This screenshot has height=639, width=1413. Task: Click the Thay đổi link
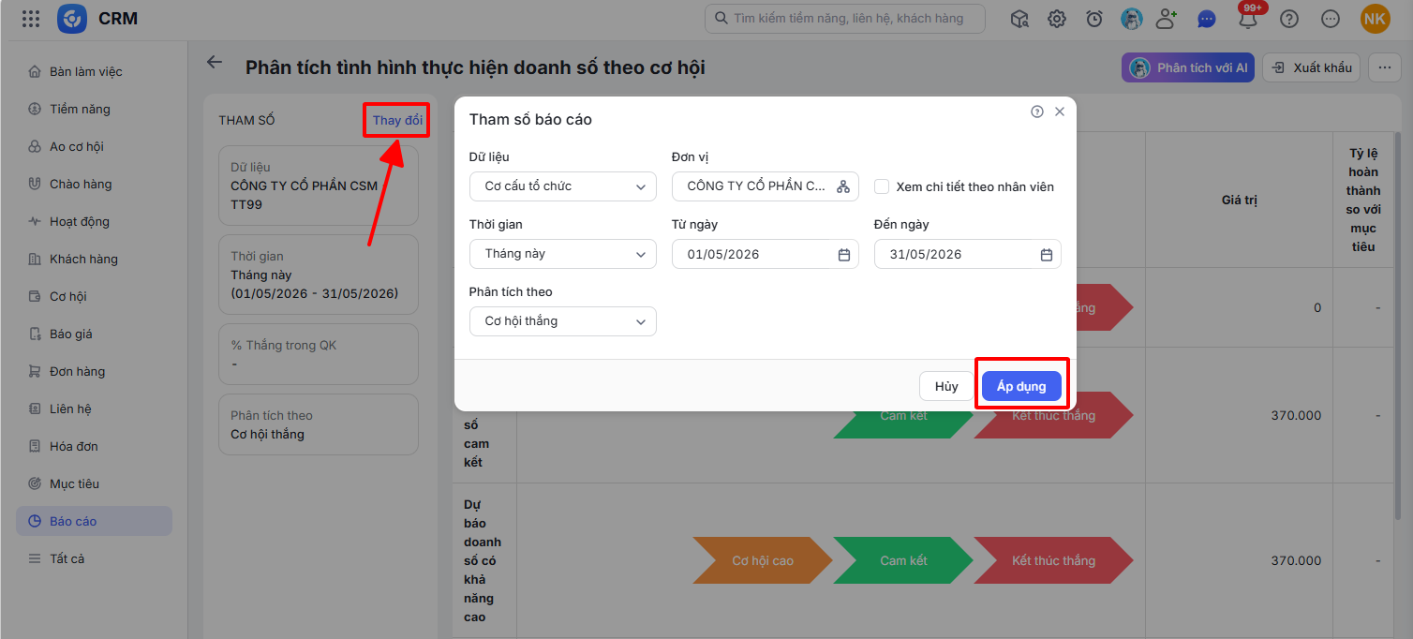(x=397, y=120)
